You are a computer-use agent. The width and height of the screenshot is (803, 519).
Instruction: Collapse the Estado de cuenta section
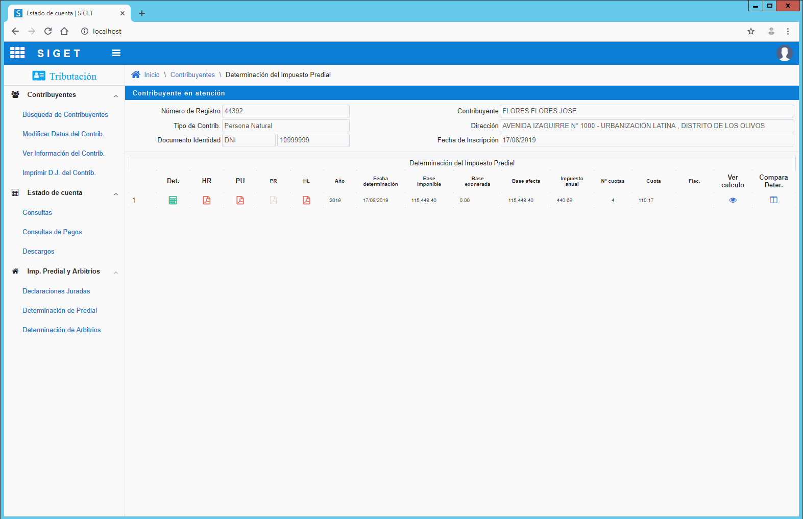[116, 194]
